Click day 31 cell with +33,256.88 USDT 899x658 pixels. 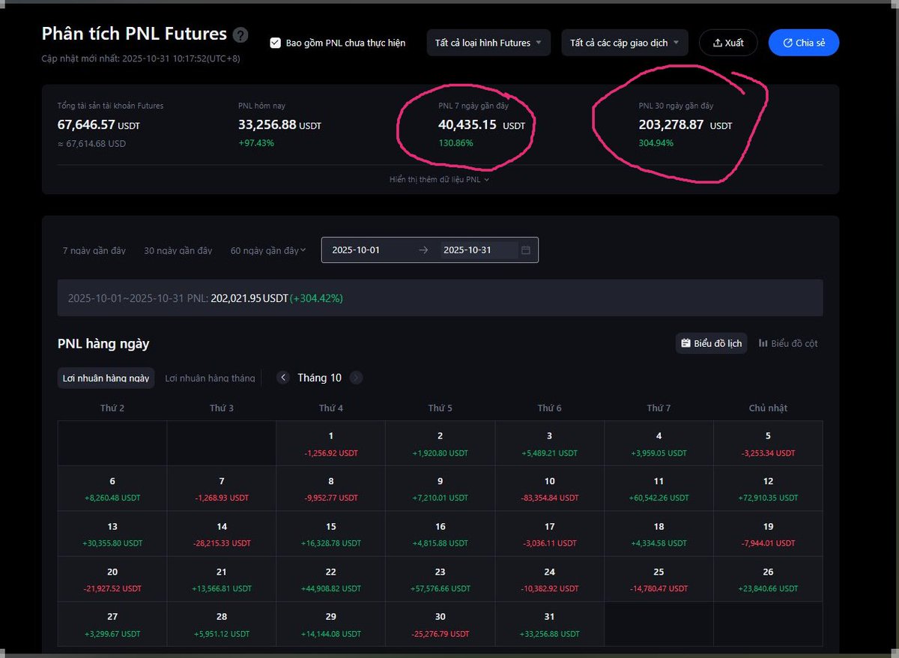(x=550, y=624)
